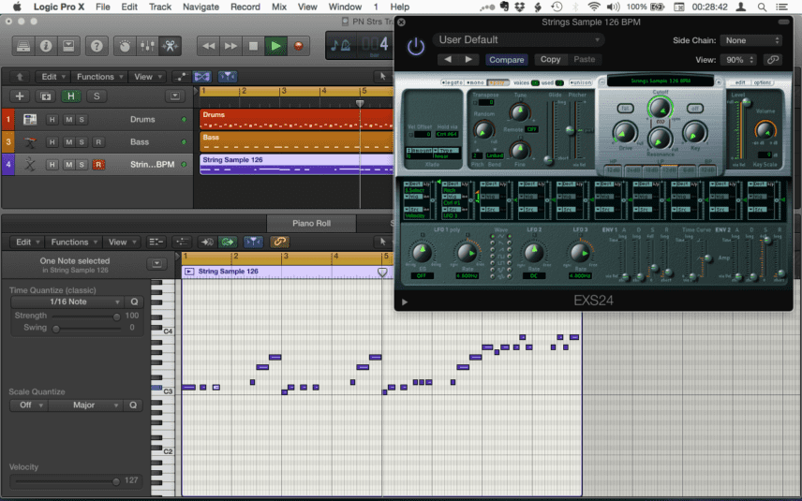This screenshot has height=501, width=802.
Task: Open the 1/16 Note quantize dropdown
Action: 67,302
